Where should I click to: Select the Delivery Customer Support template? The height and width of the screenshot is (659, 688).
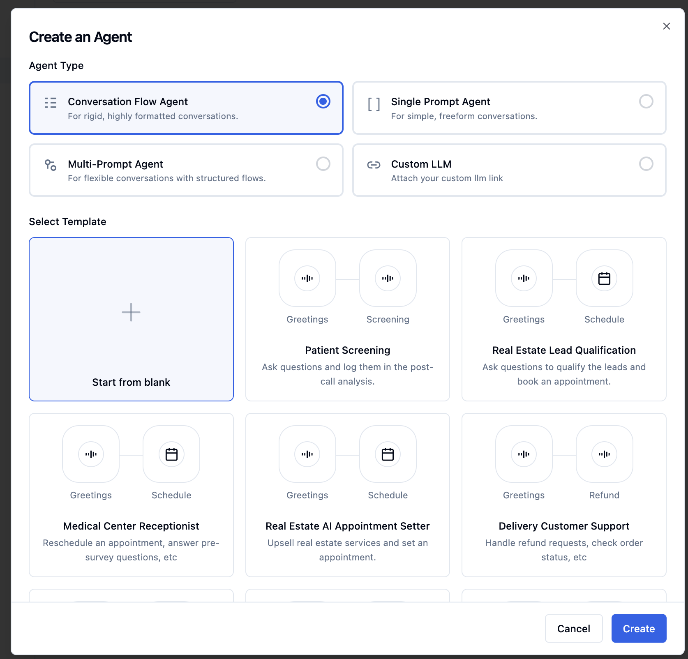(x=563, y=495)
